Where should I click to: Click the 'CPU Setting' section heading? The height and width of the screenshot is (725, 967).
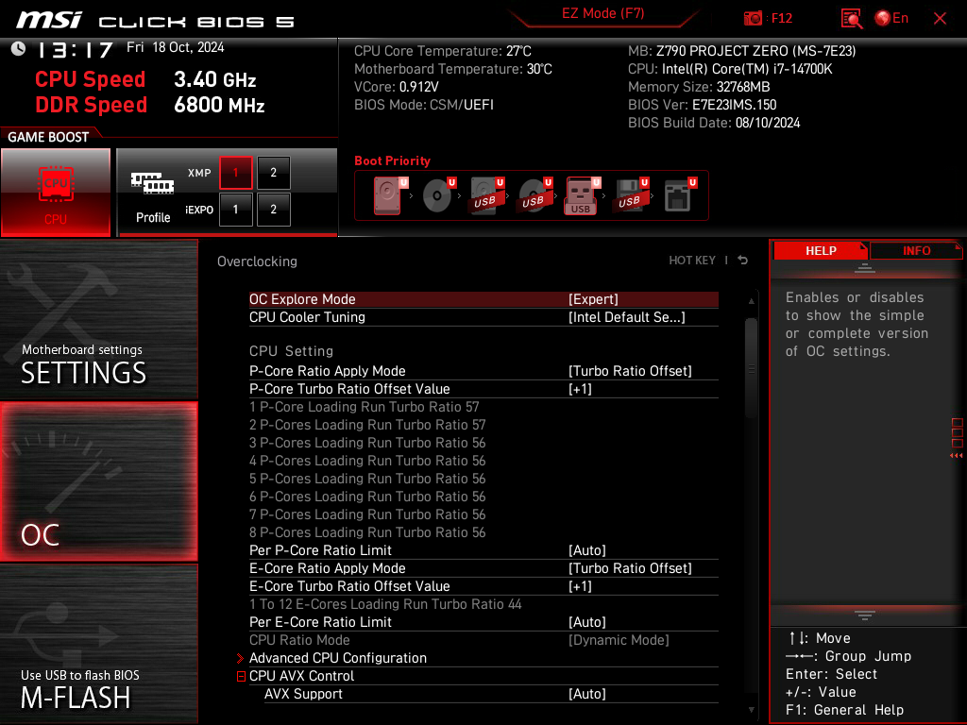(x=291, y=351)
